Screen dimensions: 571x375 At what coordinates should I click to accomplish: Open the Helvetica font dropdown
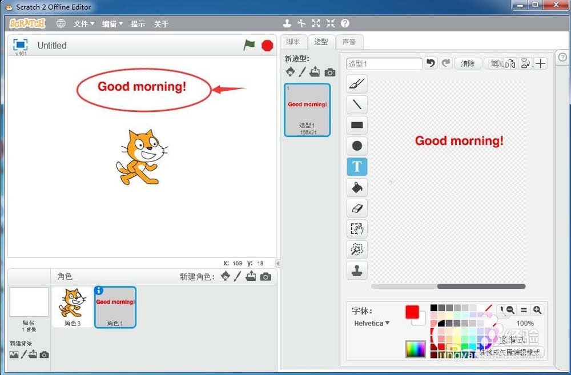coord(372,323)
